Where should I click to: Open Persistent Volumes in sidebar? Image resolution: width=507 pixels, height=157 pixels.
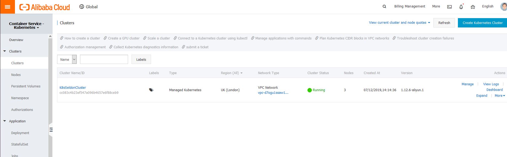pos(26,86)
